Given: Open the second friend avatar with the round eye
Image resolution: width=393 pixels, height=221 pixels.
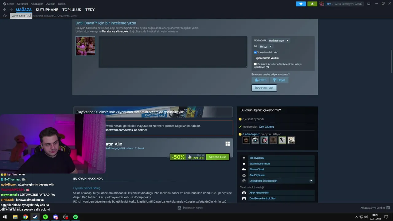Looking at the screenshot, I should pos(255,140).
